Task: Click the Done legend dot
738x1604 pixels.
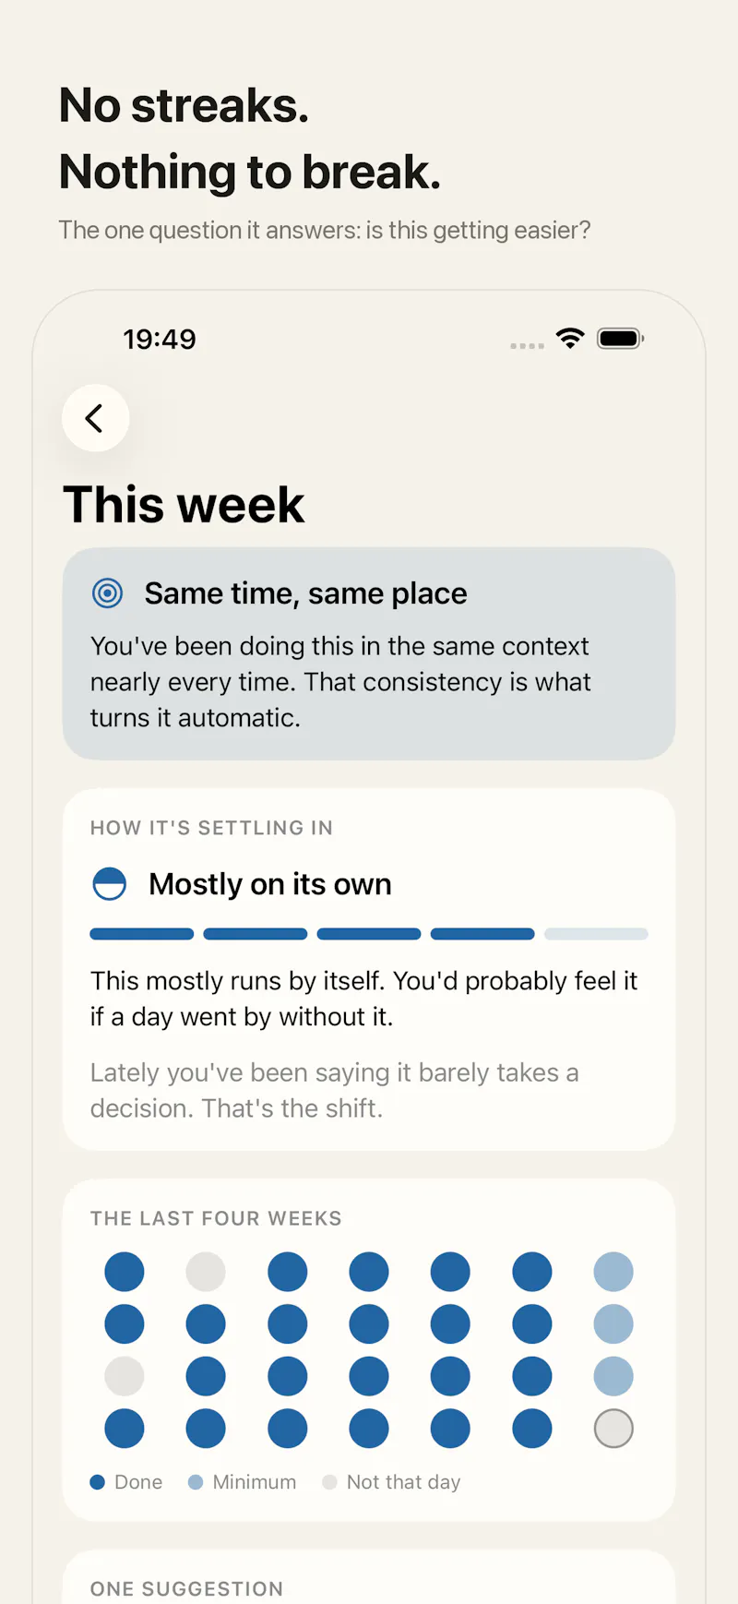Action: 98,1482
